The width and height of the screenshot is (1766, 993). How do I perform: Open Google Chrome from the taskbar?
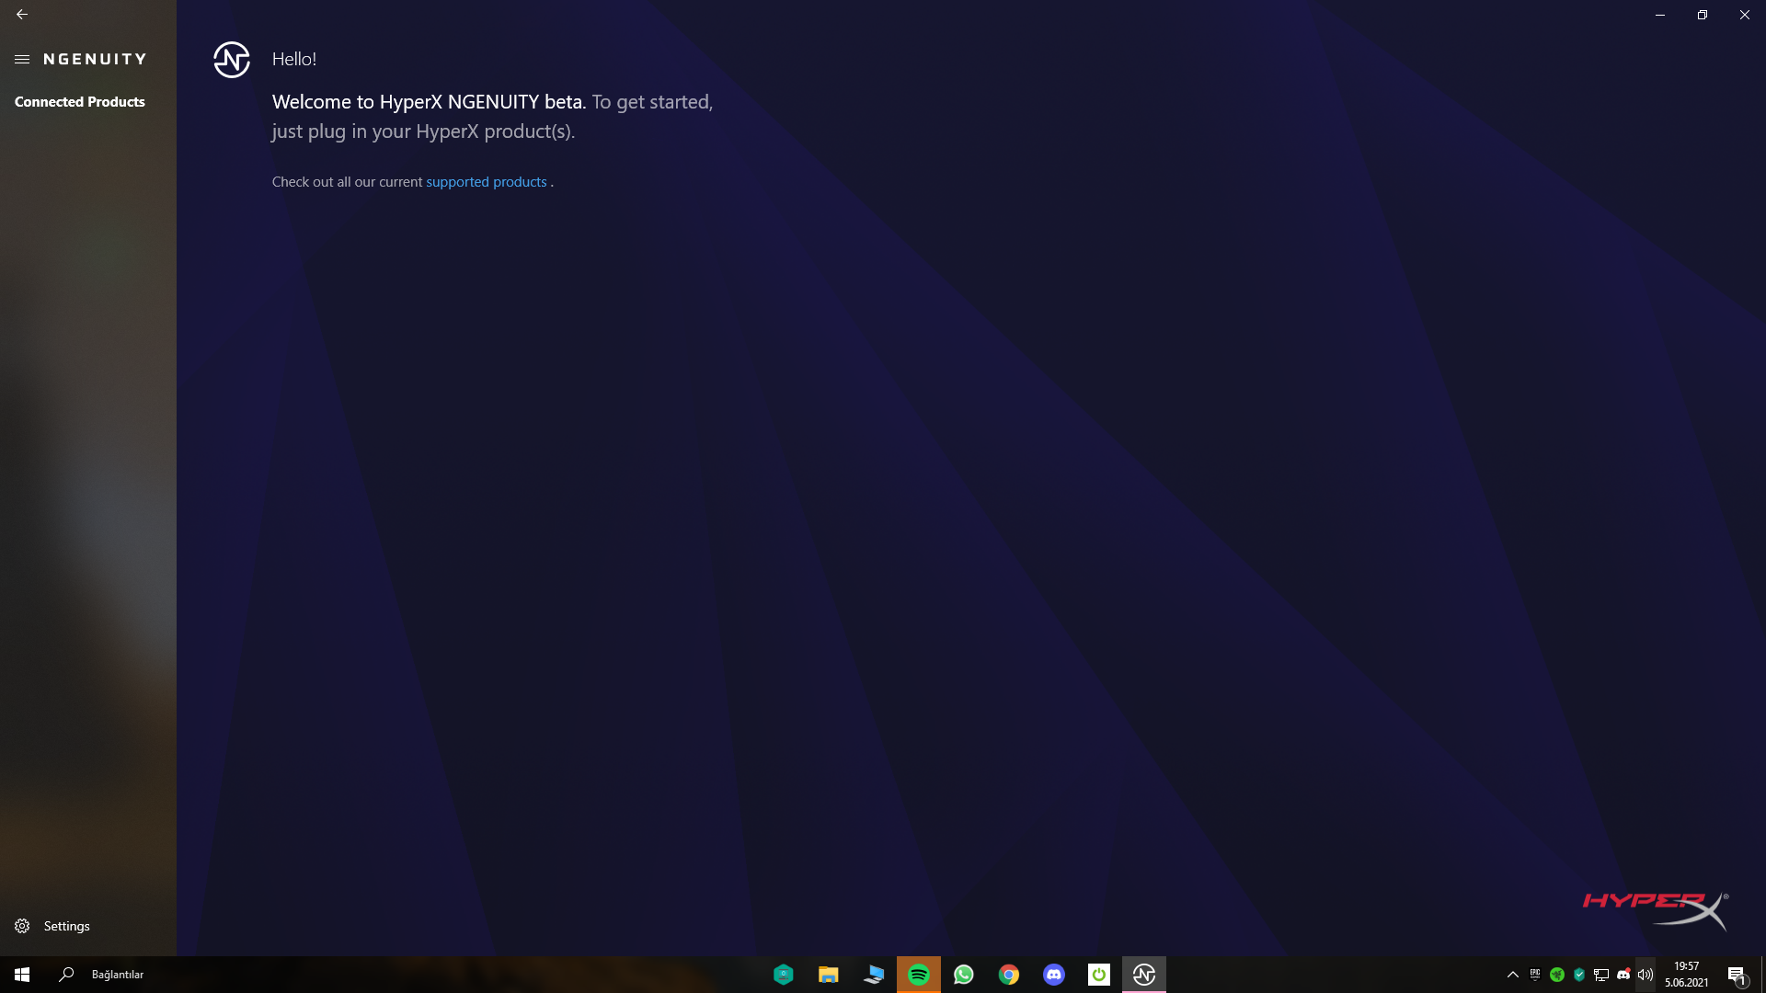click(x=1009, y=975)
